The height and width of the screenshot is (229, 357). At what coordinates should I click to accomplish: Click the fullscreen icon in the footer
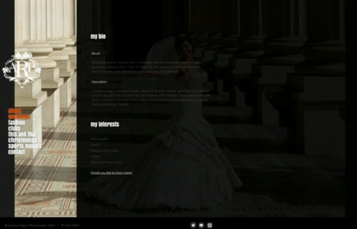(210, 225)
